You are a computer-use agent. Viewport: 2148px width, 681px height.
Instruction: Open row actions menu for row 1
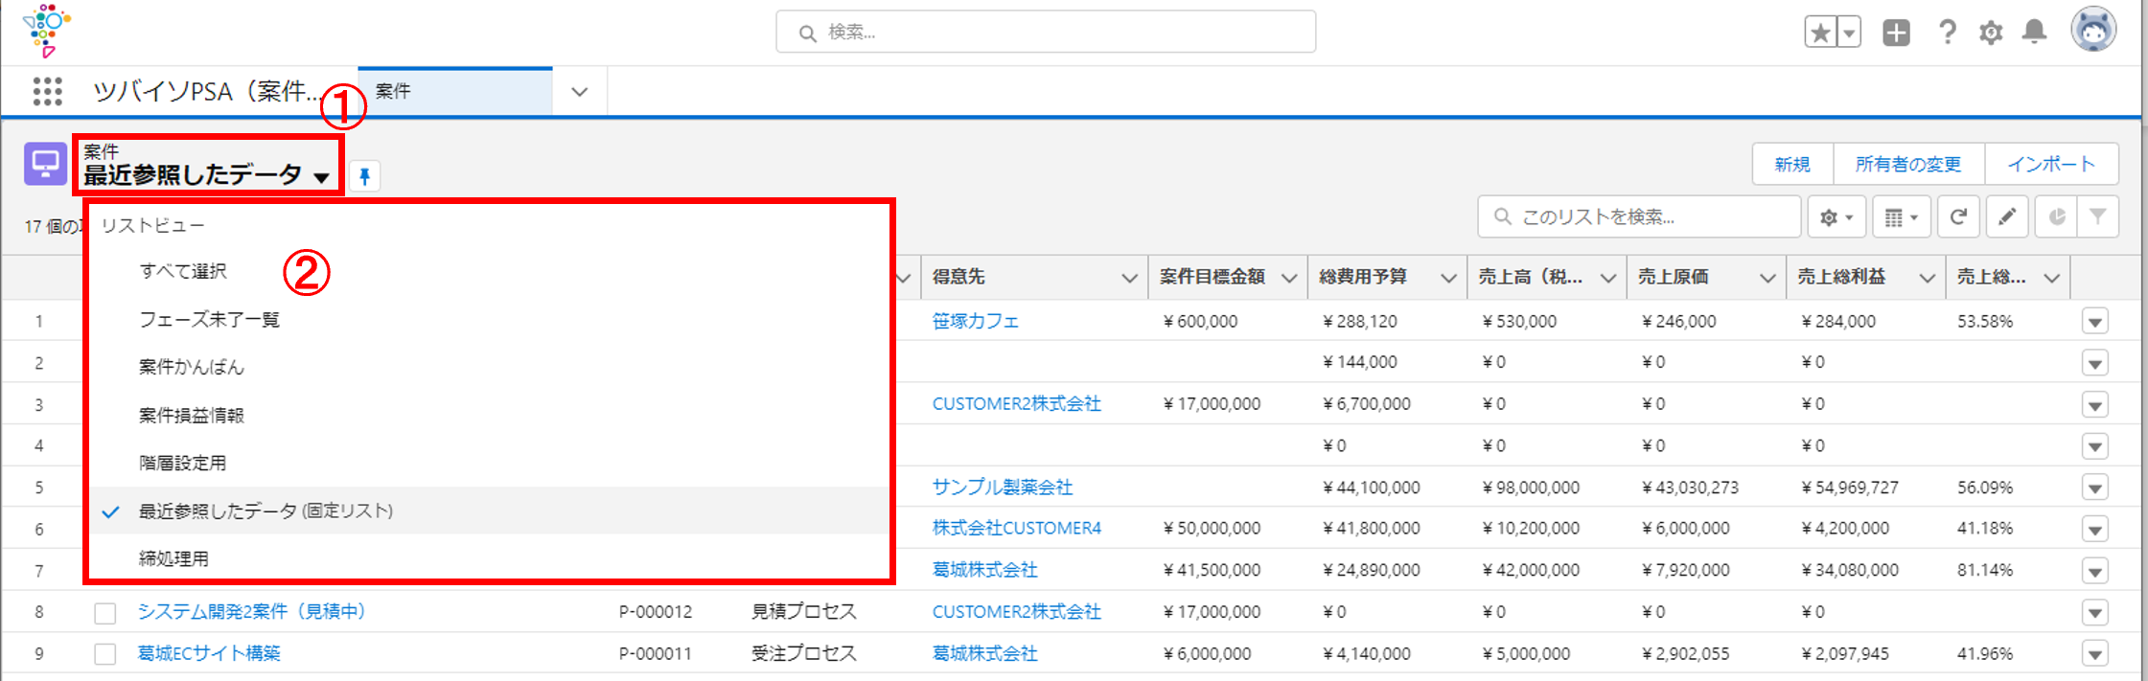coord(2095,322)
